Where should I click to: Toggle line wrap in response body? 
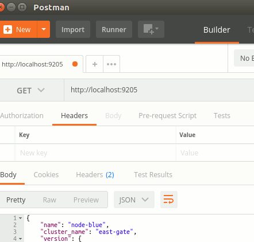[x=169, y=200]
